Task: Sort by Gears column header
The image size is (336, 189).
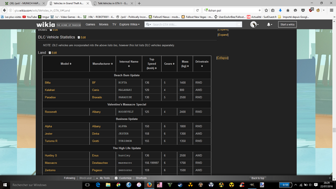Action: (x=169, y=64)
